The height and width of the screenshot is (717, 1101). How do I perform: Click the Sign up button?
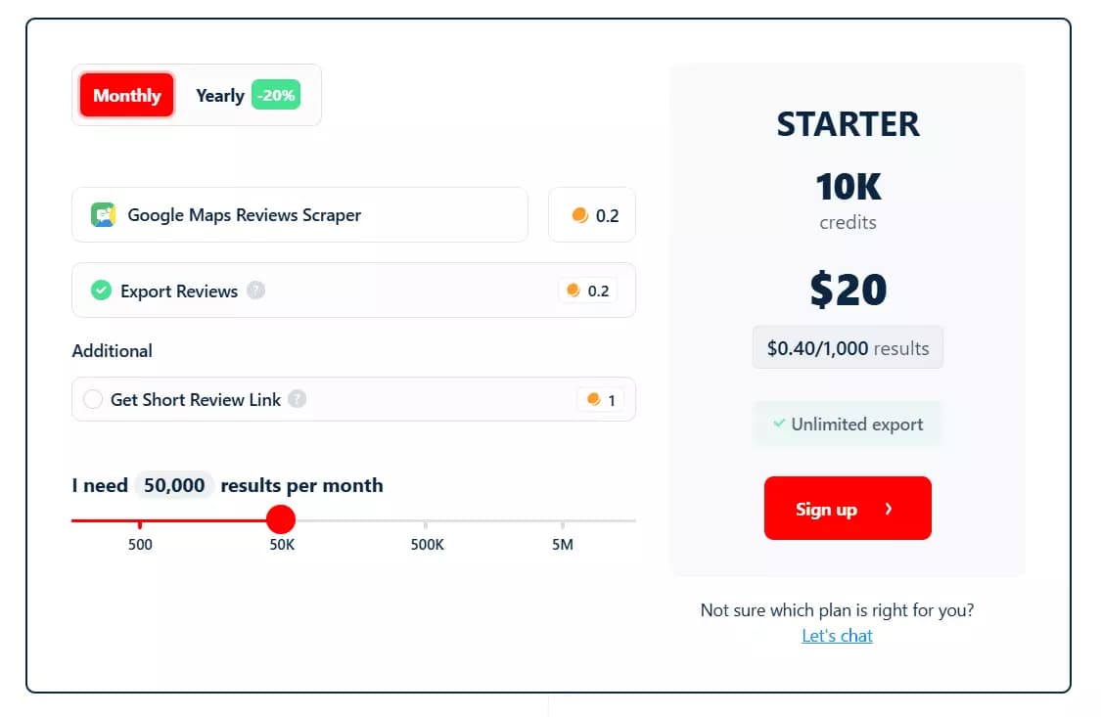[848, 508]
